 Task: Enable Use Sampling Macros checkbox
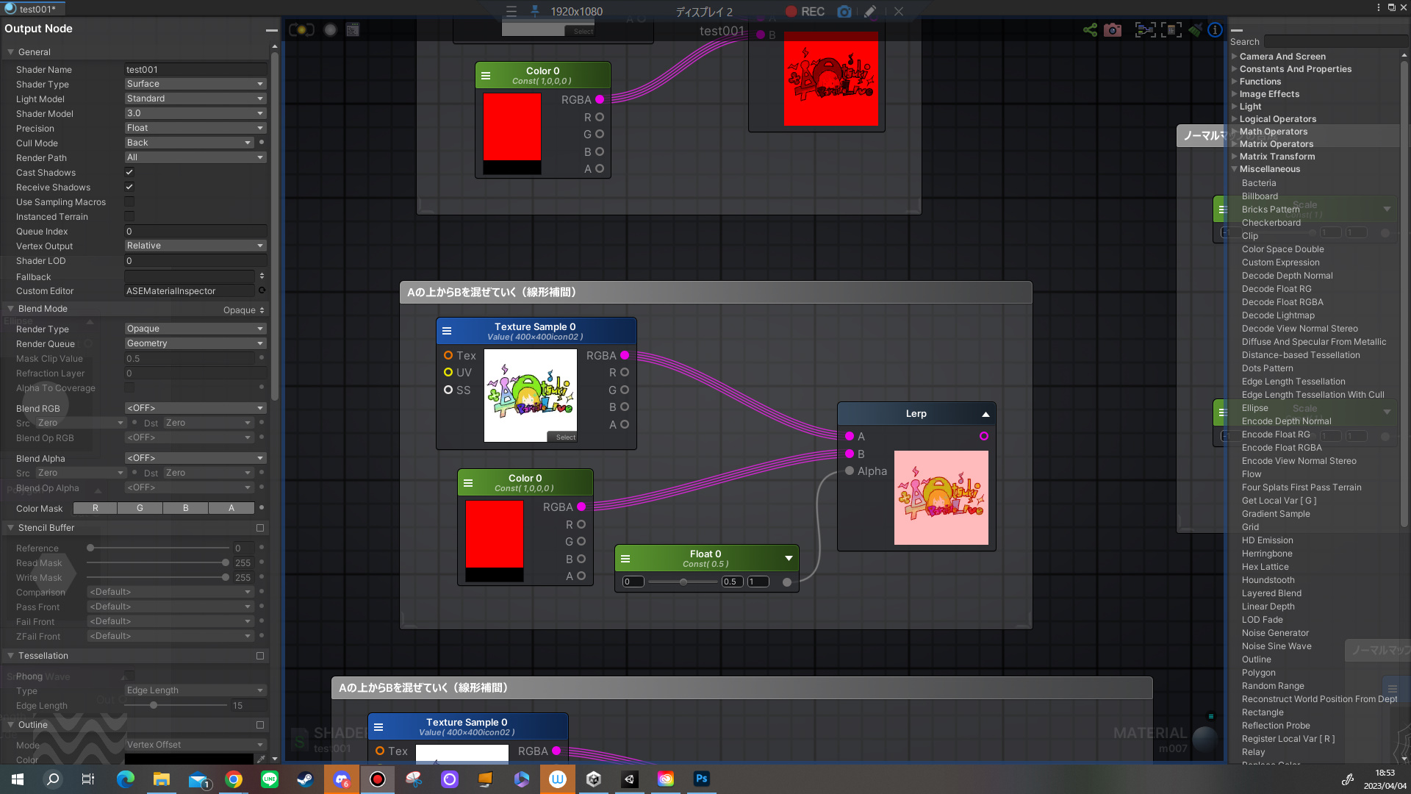click(129, 202)
